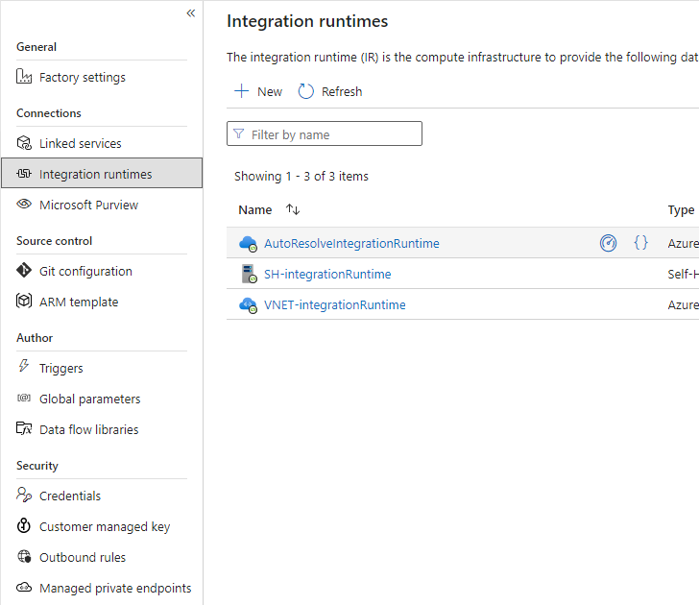Click the Factory settings chart icon
Viewport: 699px width, 605px height.
[24, 76]
